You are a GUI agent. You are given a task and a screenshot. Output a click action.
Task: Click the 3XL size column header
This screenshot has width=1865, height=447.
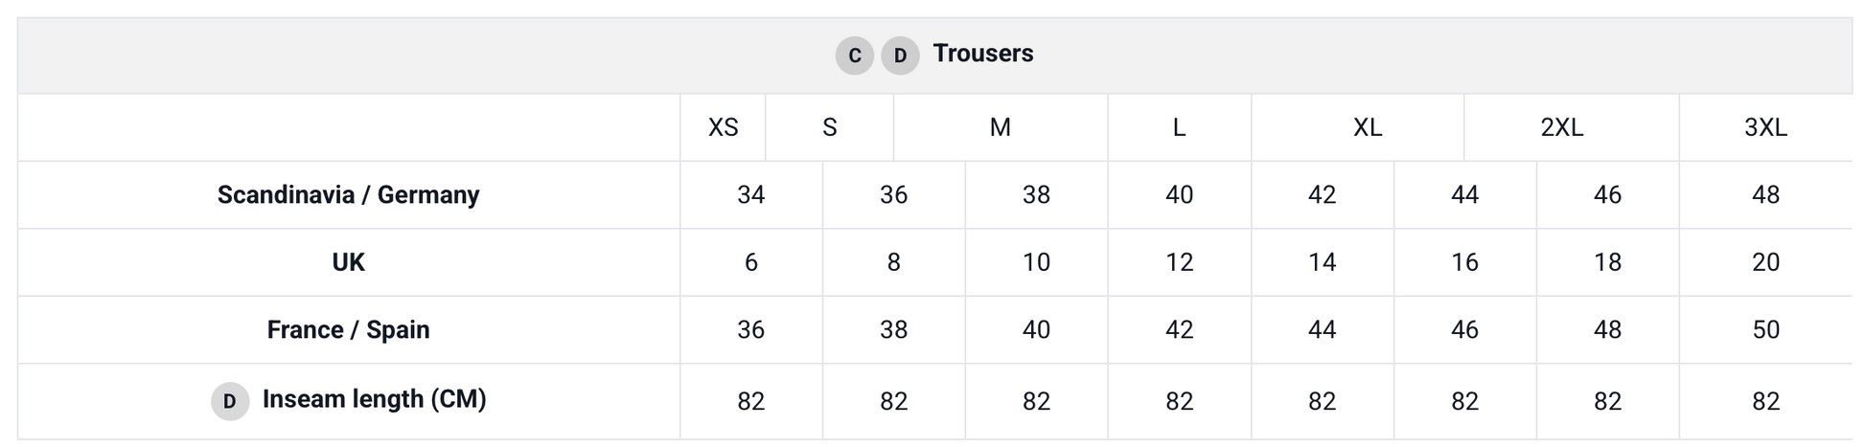coord(1765,127)
